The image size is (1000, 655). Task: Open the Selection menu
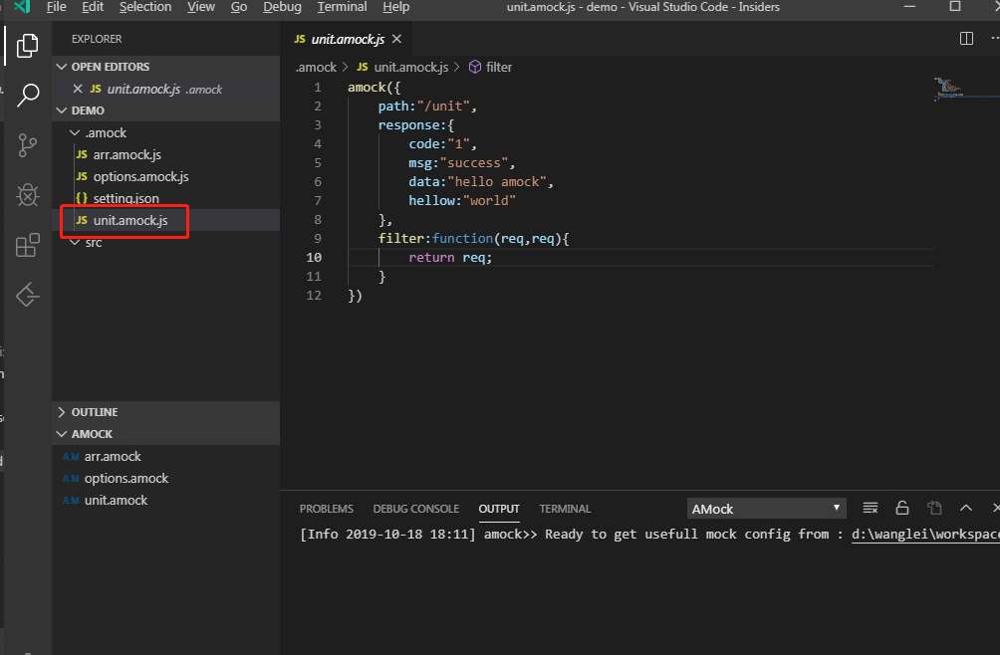[x=145, y=7]
